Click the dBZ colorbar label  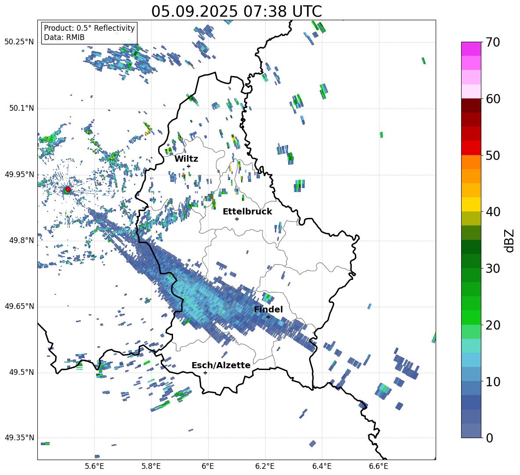[x=510, y=241]
